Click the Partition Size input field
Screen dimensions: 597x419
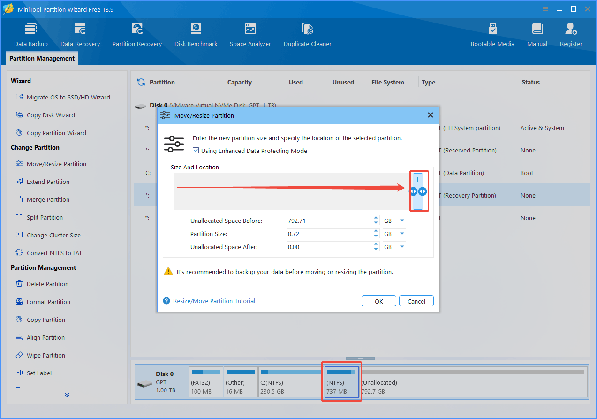coord(329,234)
